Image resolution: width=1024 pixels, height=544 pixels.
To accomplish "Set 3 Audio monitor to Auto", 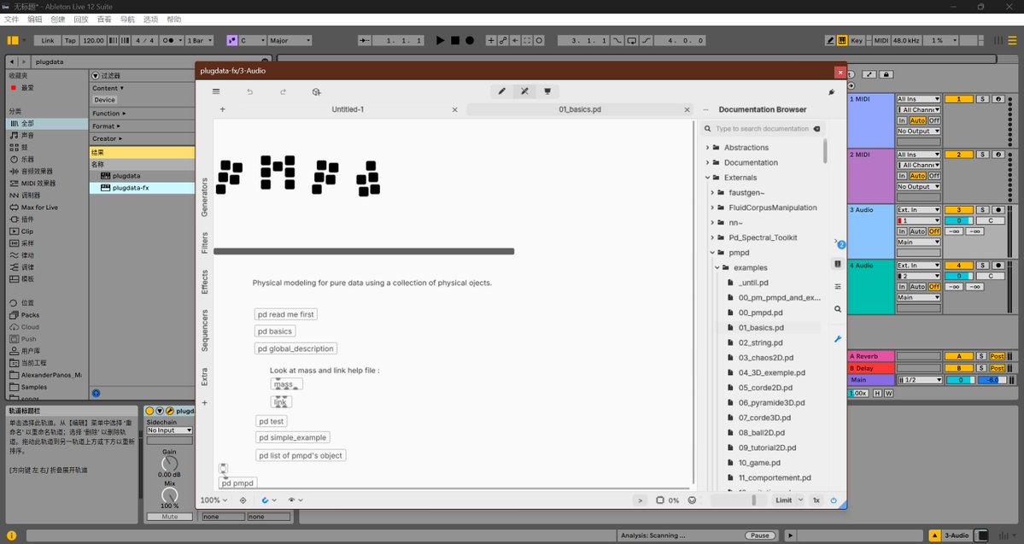I will tap(917, 231).
